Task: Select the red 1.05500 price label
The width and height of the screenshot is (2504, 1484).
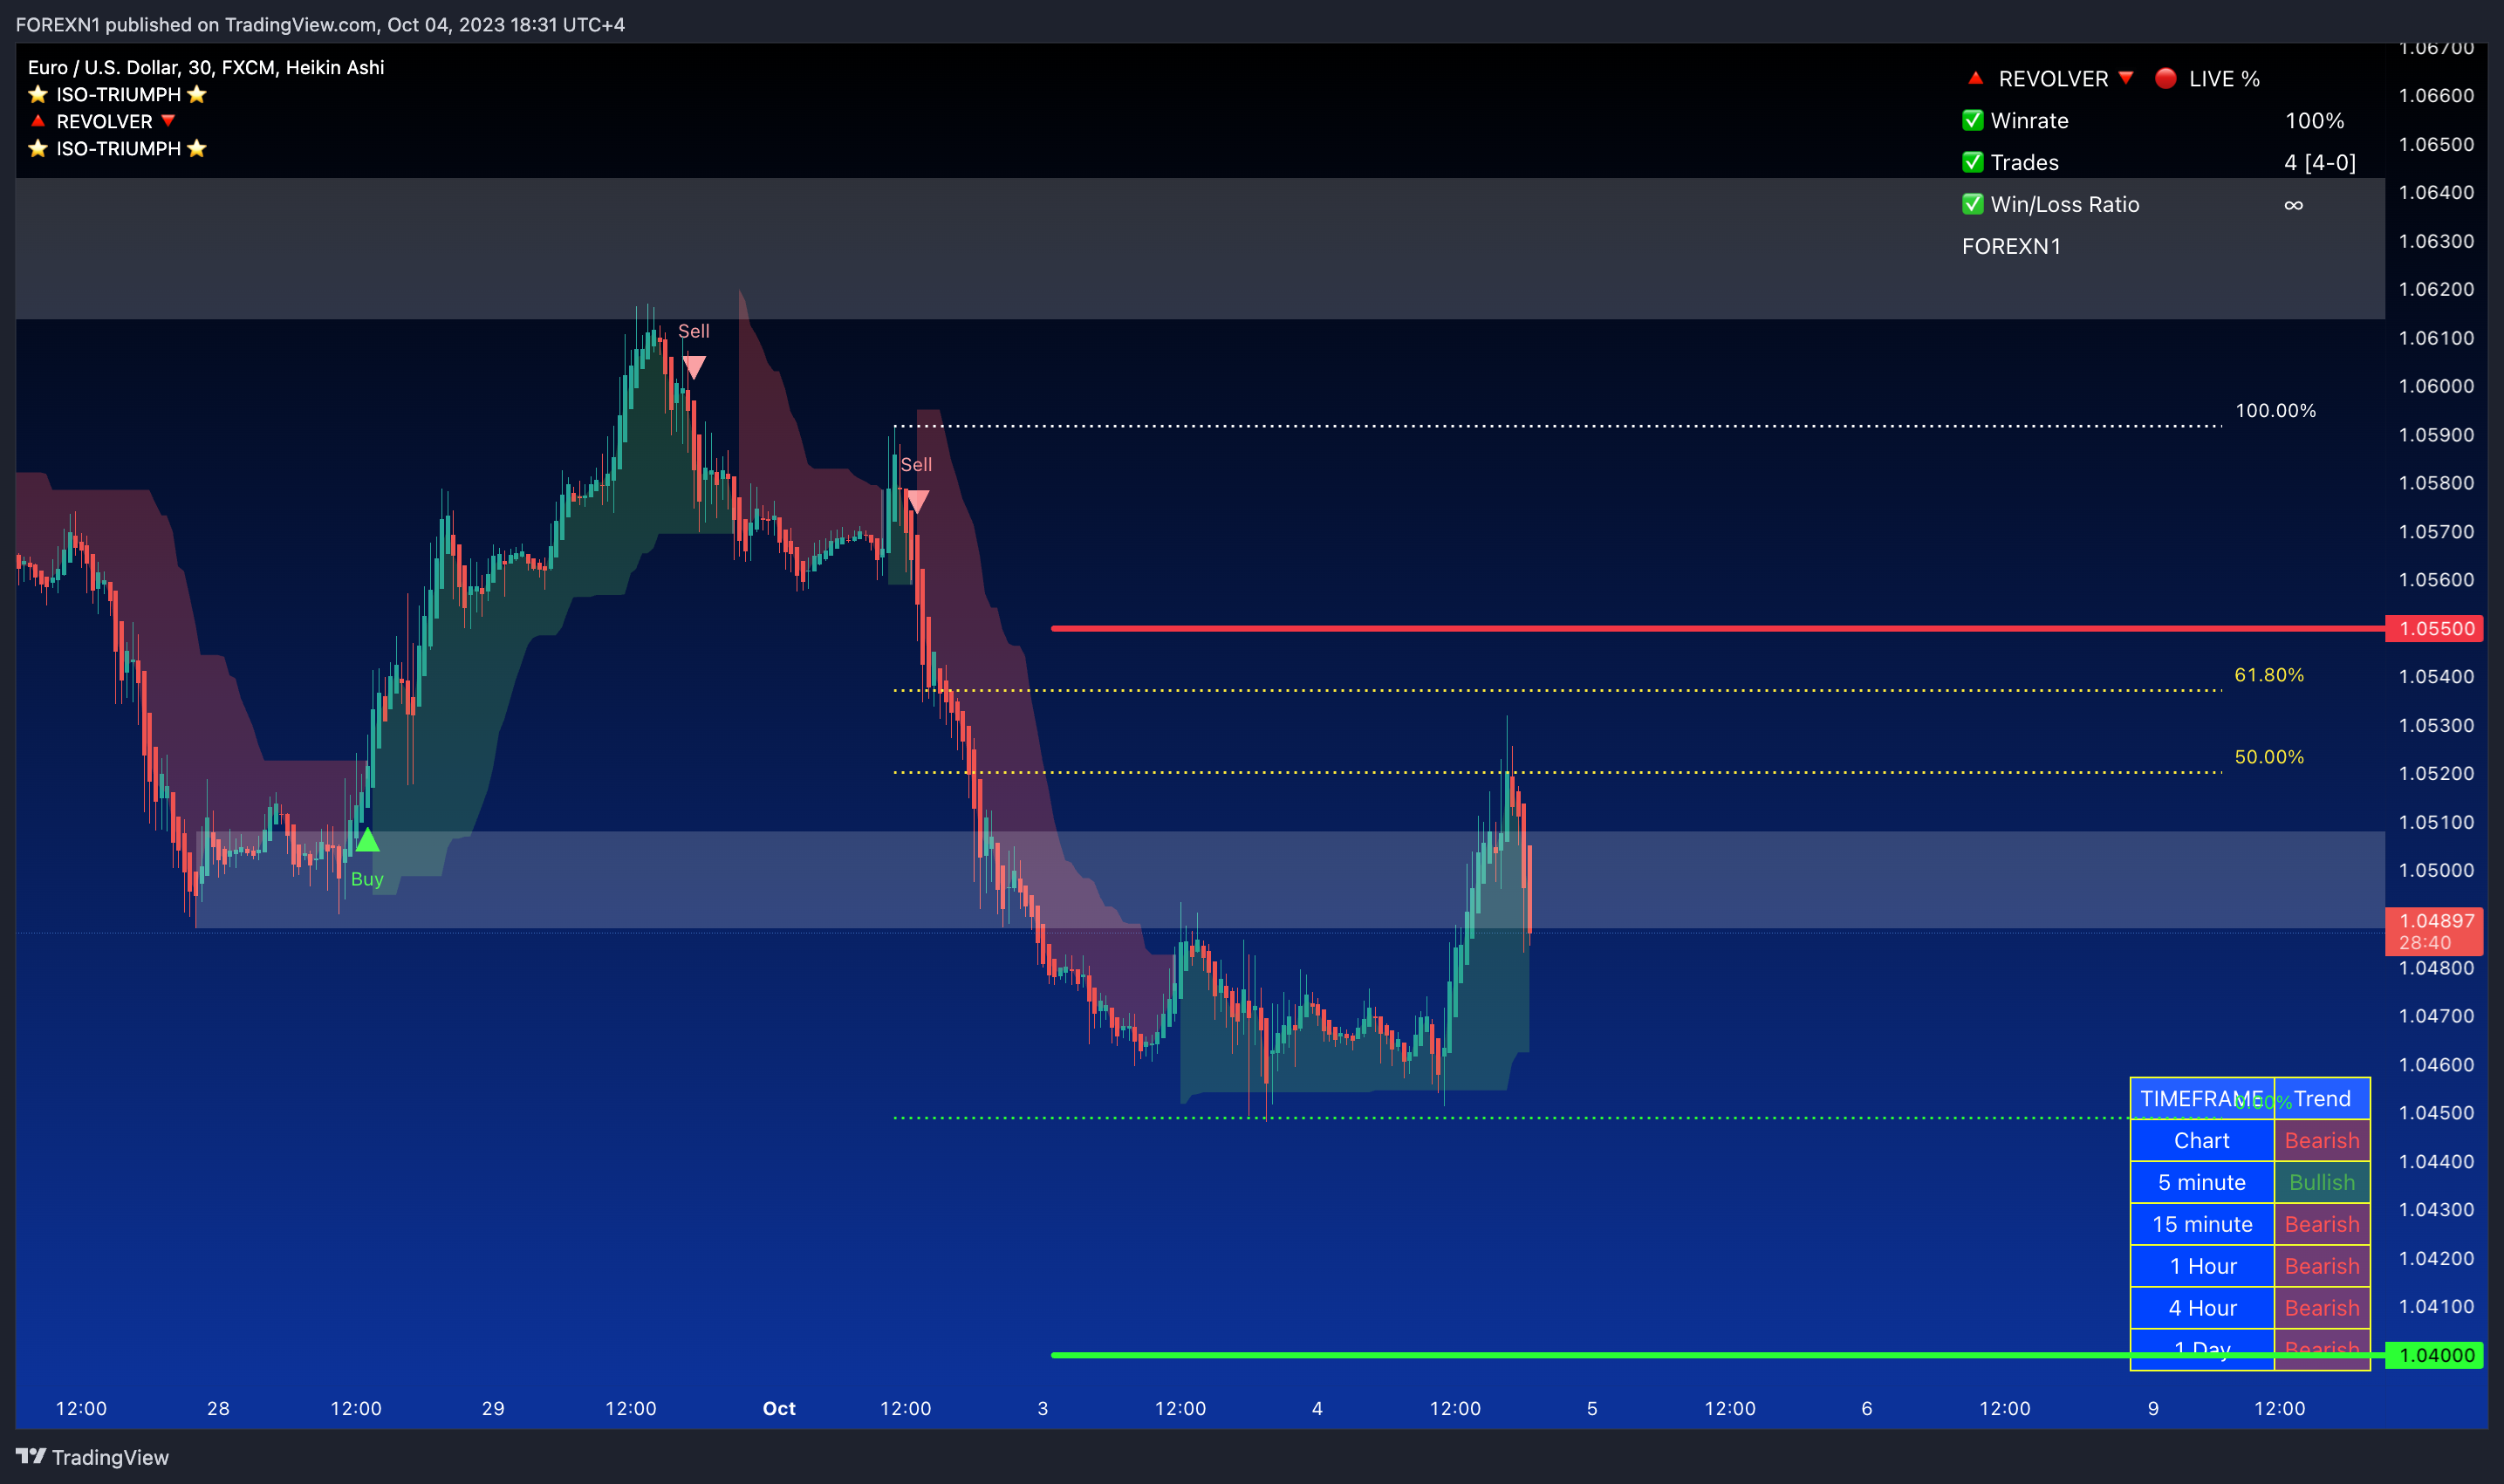Action: pos(2436,628)
